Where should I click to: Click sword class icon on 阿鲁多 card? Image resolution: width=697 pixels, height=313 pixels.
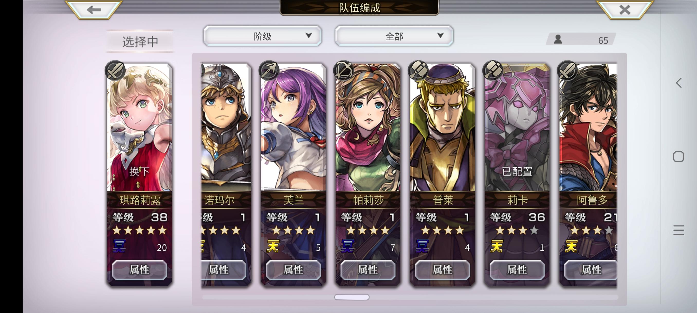(x=568, y=70)
